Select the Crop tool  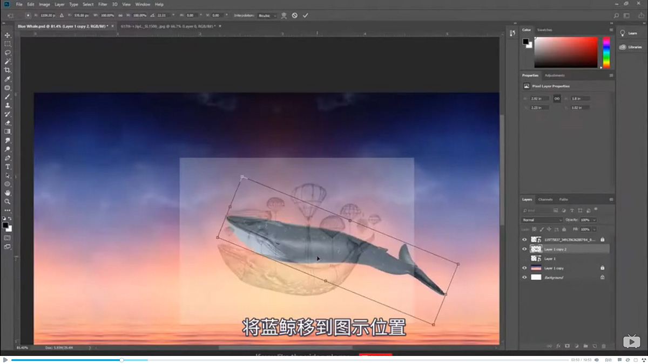(x=8, y=71)
